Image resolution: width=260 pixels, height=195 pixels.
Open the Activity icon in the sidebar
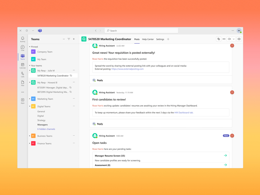click(x=22, y=39)
